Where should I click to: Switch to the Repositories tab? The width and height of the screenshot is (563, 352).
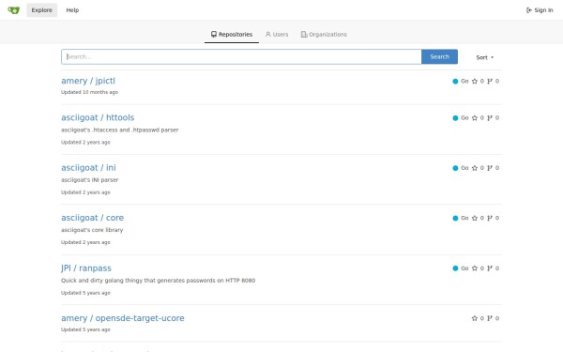click(232, 35)
